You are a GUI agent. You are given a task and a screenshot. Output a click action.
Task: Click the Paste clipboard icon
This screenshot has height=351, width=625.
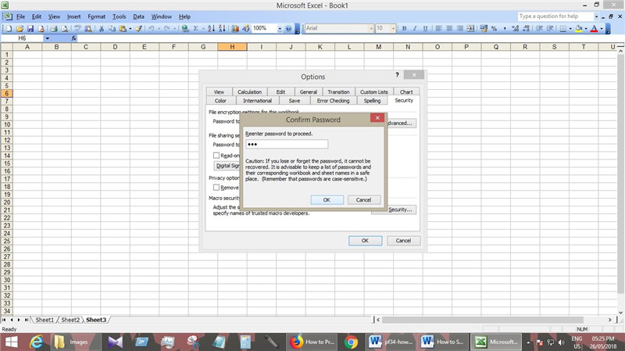[123, 28]
